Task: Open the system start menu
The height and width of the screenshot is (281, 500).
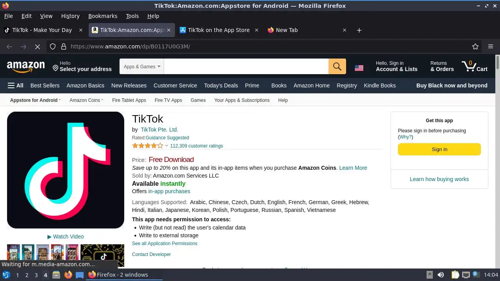Action: (6, 275)
